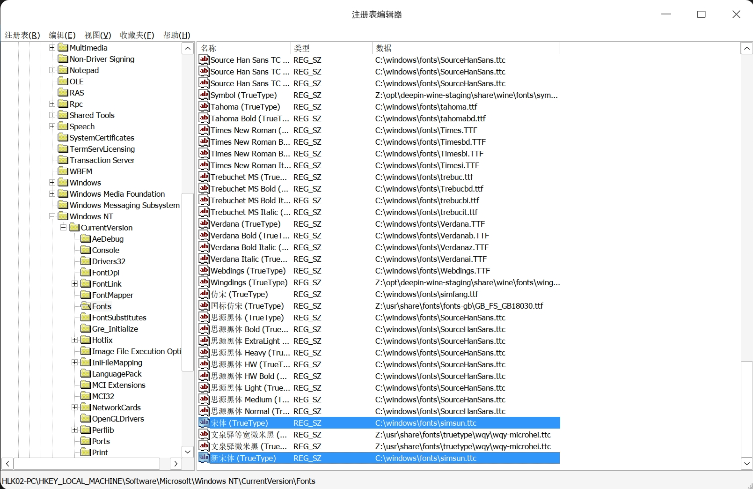Viewport: 753px width, 489px height.
Task: Open the 视图(V) menu
Action: [98, 35]
